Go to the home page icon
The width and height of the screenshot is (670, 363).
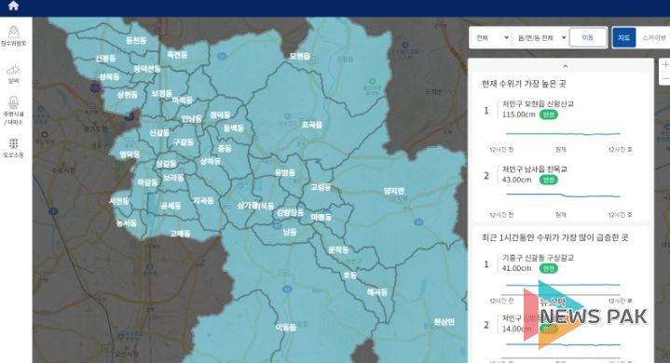[13, 6]
